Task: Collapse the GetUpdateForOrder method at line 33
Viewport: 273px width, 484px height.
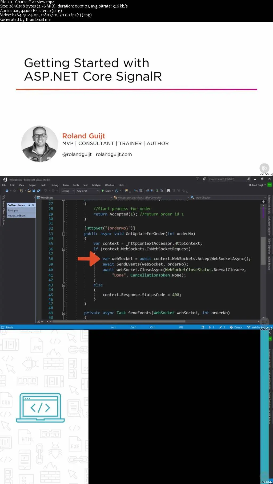Action: click(x=63, y=234)
